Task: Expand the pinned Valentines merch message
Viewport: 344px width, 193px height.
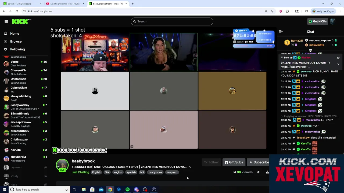Action: (x=338, y=64)
